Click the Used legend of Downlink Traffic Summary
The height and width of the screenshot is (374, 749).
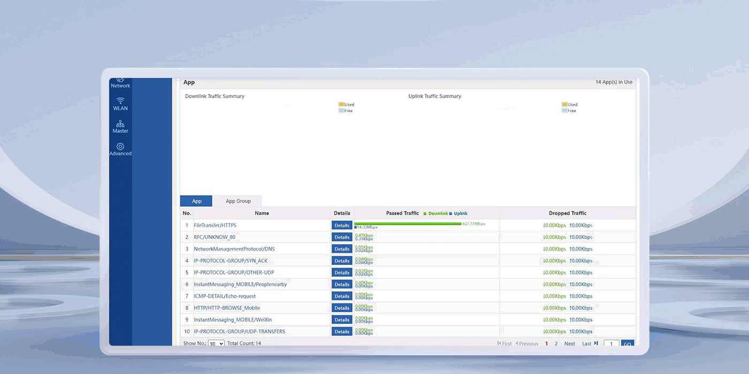(346, 105)
